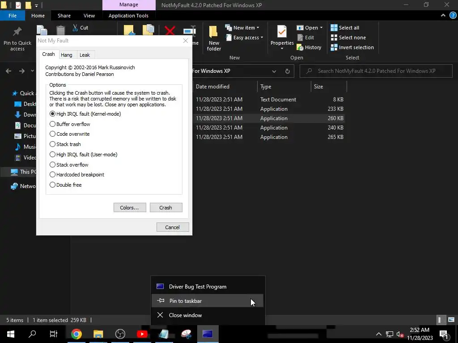The height and width of the screenshot is (343, 458).
Task: Sort by Type column header
Action: point(284,87)
